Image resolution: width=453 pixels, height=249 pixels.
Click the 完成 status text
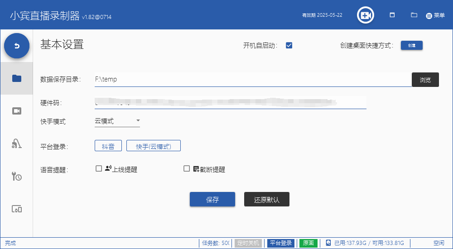click(10, 243)
